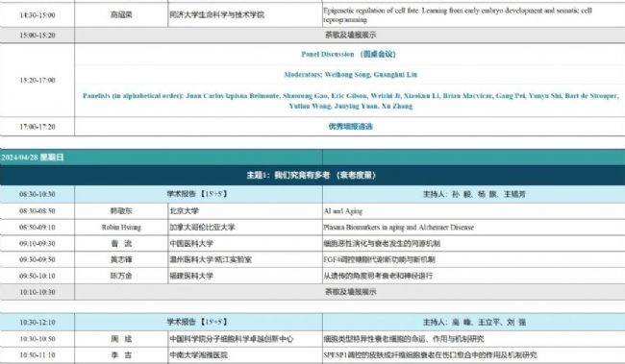
Task: Select the 10:10-10:30 tea break row
Action: click(312, 292)
